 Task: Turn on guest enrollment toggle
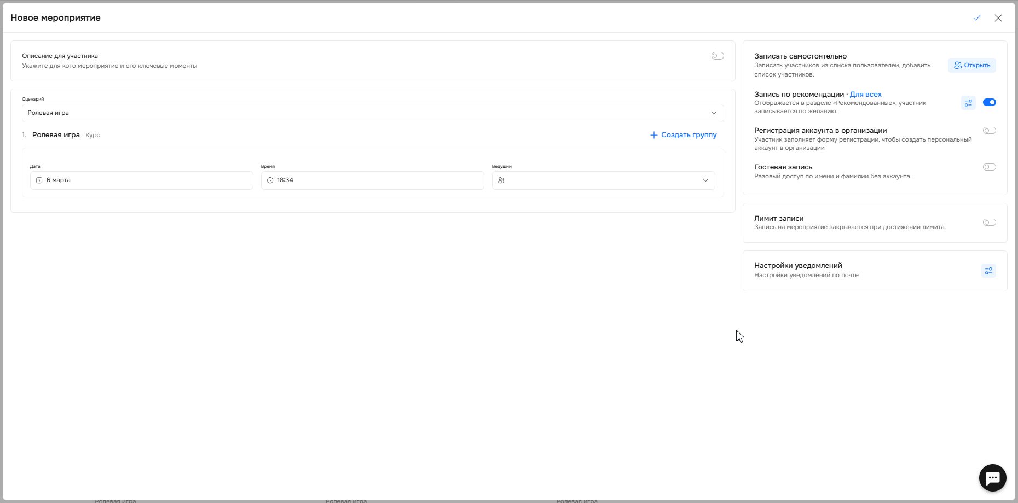pos(989,167)
